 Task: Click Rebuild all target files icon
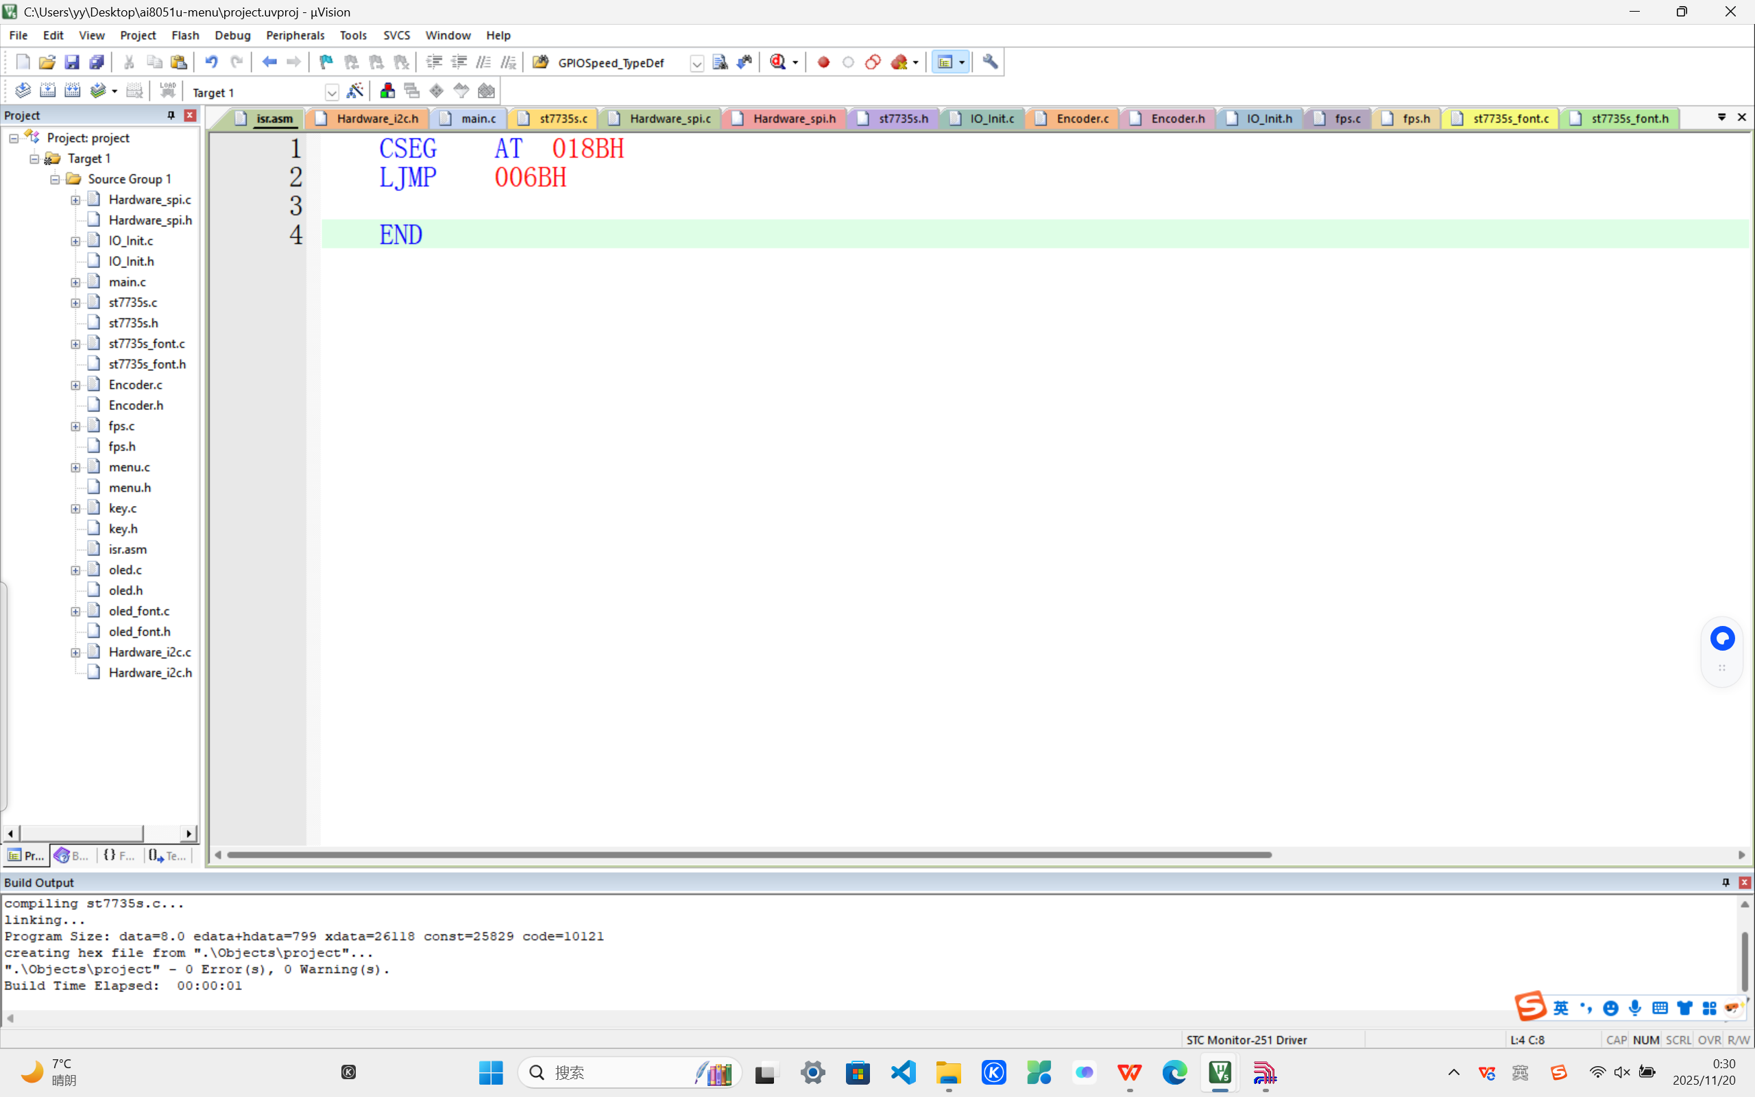[72, 91]
